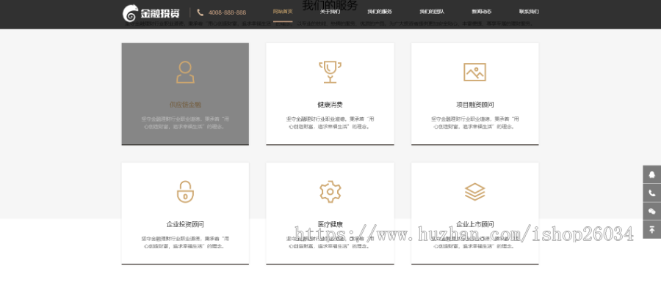Open QQ chat from the side floating bar
This screenshot has height=301, width=661.
pyautogui.click(x=651, y=174)
